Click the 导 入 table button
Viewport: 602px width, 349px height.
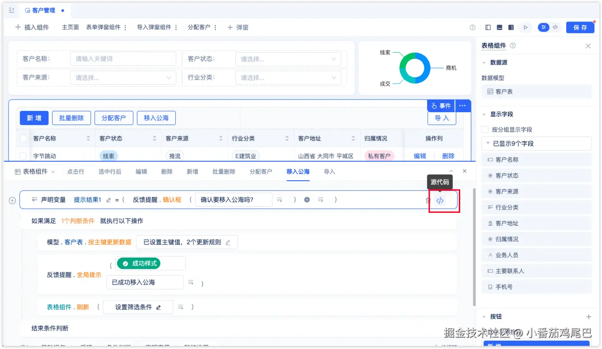click(x=442, y=118)
